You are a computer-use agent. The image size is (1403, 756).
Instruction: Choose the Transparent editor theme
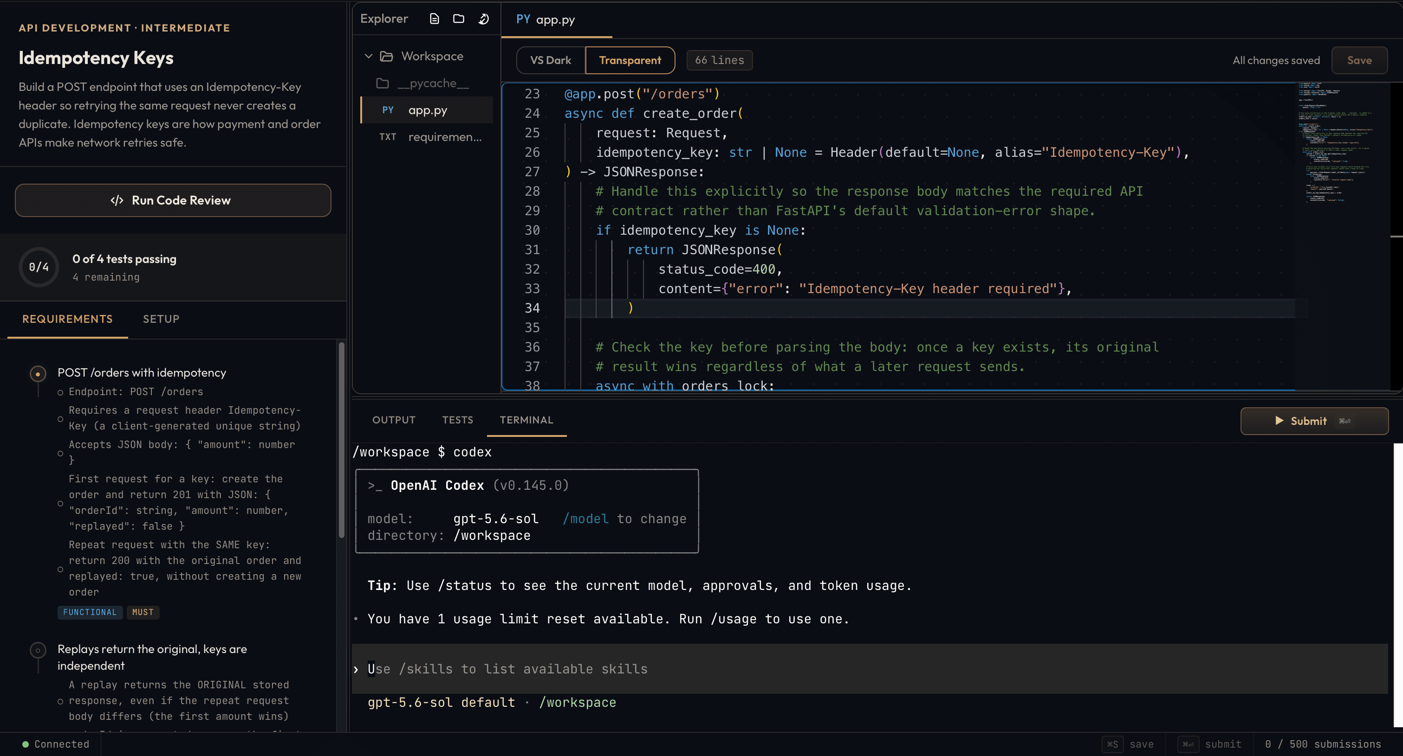click(630, 60)
